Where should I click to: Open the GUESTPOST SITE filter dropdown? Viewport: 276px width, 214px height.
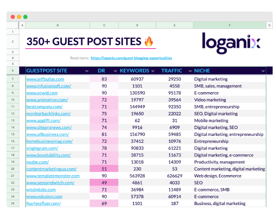[87, 71]
